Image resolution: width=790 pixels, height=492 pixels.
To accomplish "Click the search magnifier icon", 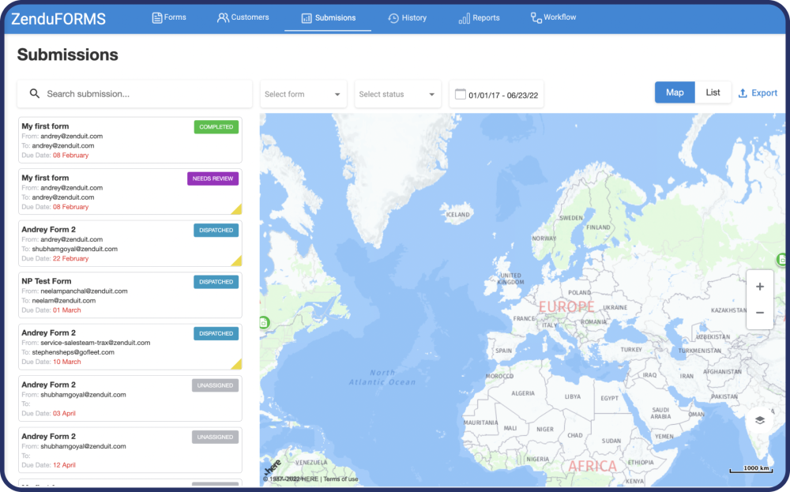I will point(35,93).
